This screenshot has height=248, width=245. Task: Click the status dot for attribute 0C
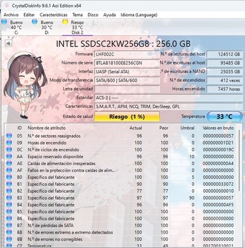point(9,149)
